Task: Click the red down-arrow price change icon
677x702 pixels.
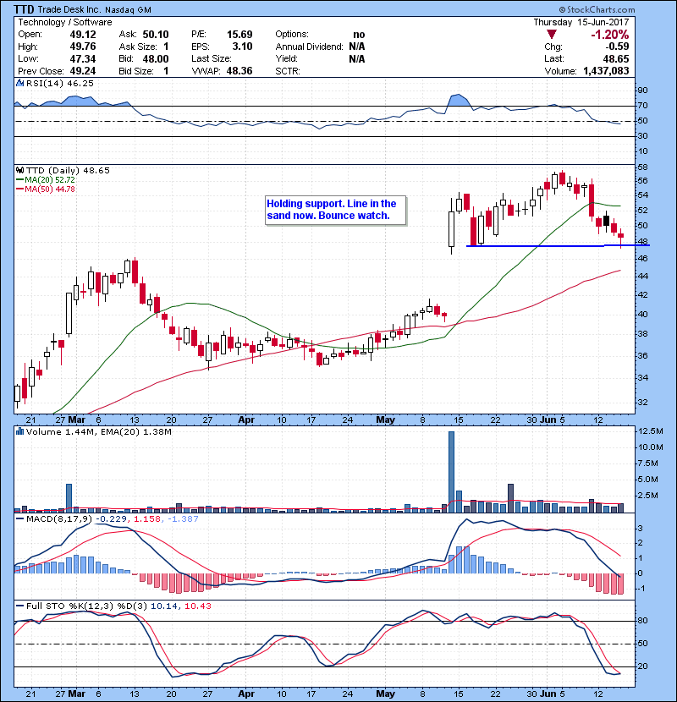Action: click(550, 35)
